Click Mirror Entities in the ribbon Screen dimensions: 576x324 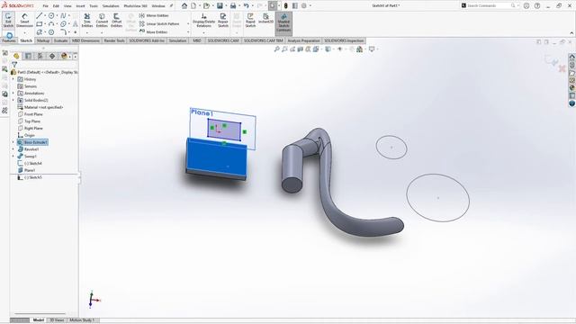[x=154, y=15]
